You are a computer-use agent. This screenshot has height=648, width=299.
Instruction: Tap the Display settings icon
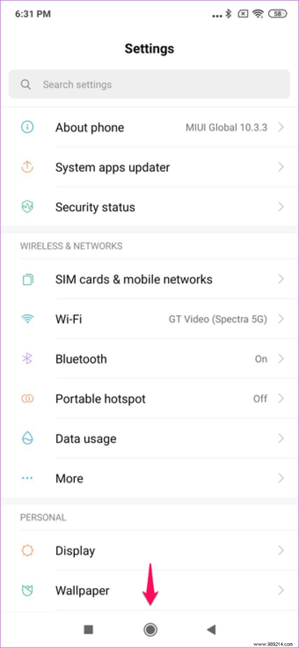coord(27,550)
